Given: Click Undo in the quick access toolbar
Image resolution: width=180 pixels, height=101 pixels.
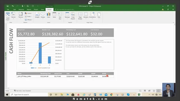Looking at the screenshot, I should [x=13, y=6].
